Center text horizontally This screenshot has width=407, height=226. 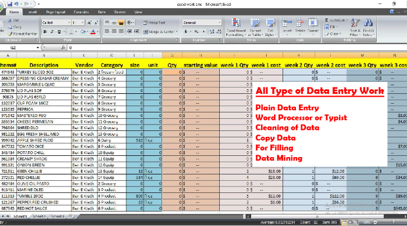(x=114, y=31)
